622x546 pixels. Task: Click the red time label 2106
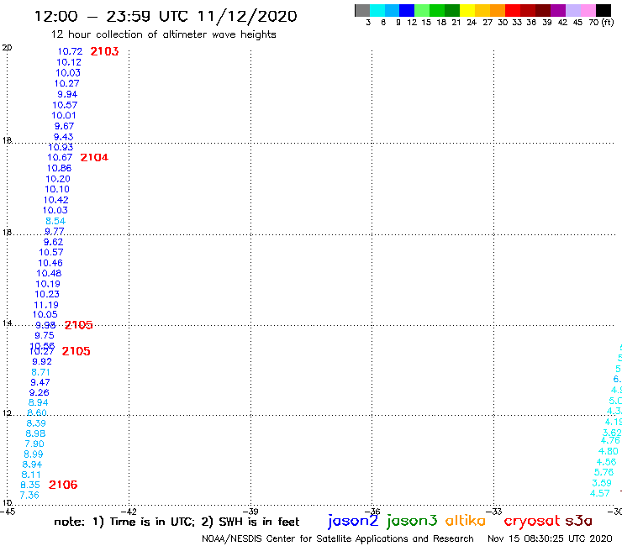[63, 485]
